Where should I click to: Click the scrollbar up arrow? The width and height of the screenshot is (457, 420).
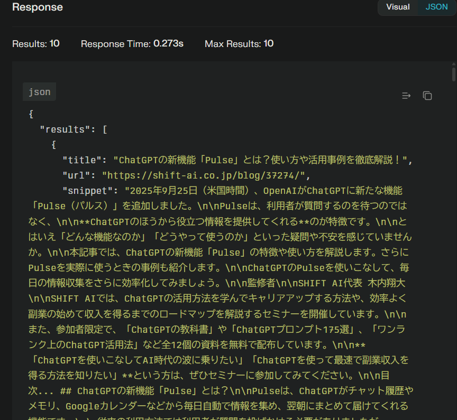click(453, 66)
